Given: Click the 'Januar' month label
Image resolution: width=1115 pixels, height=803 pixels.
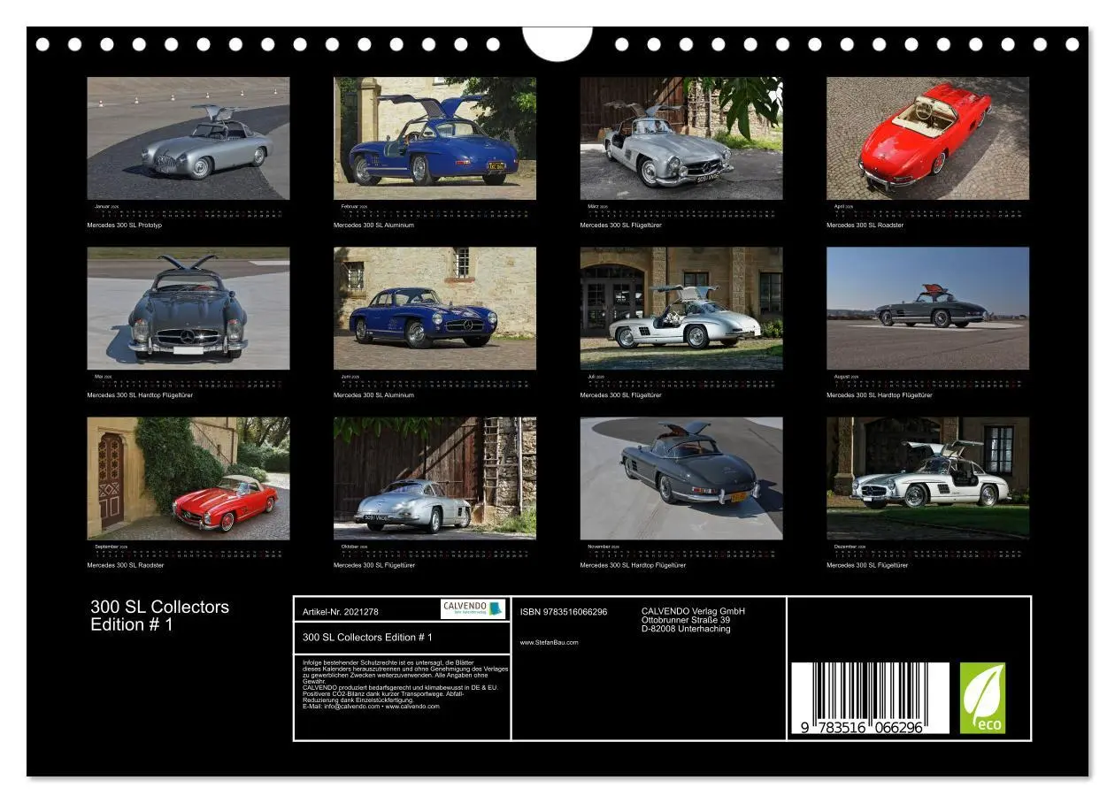Looking at the screenshot, I should coord(103,206).
